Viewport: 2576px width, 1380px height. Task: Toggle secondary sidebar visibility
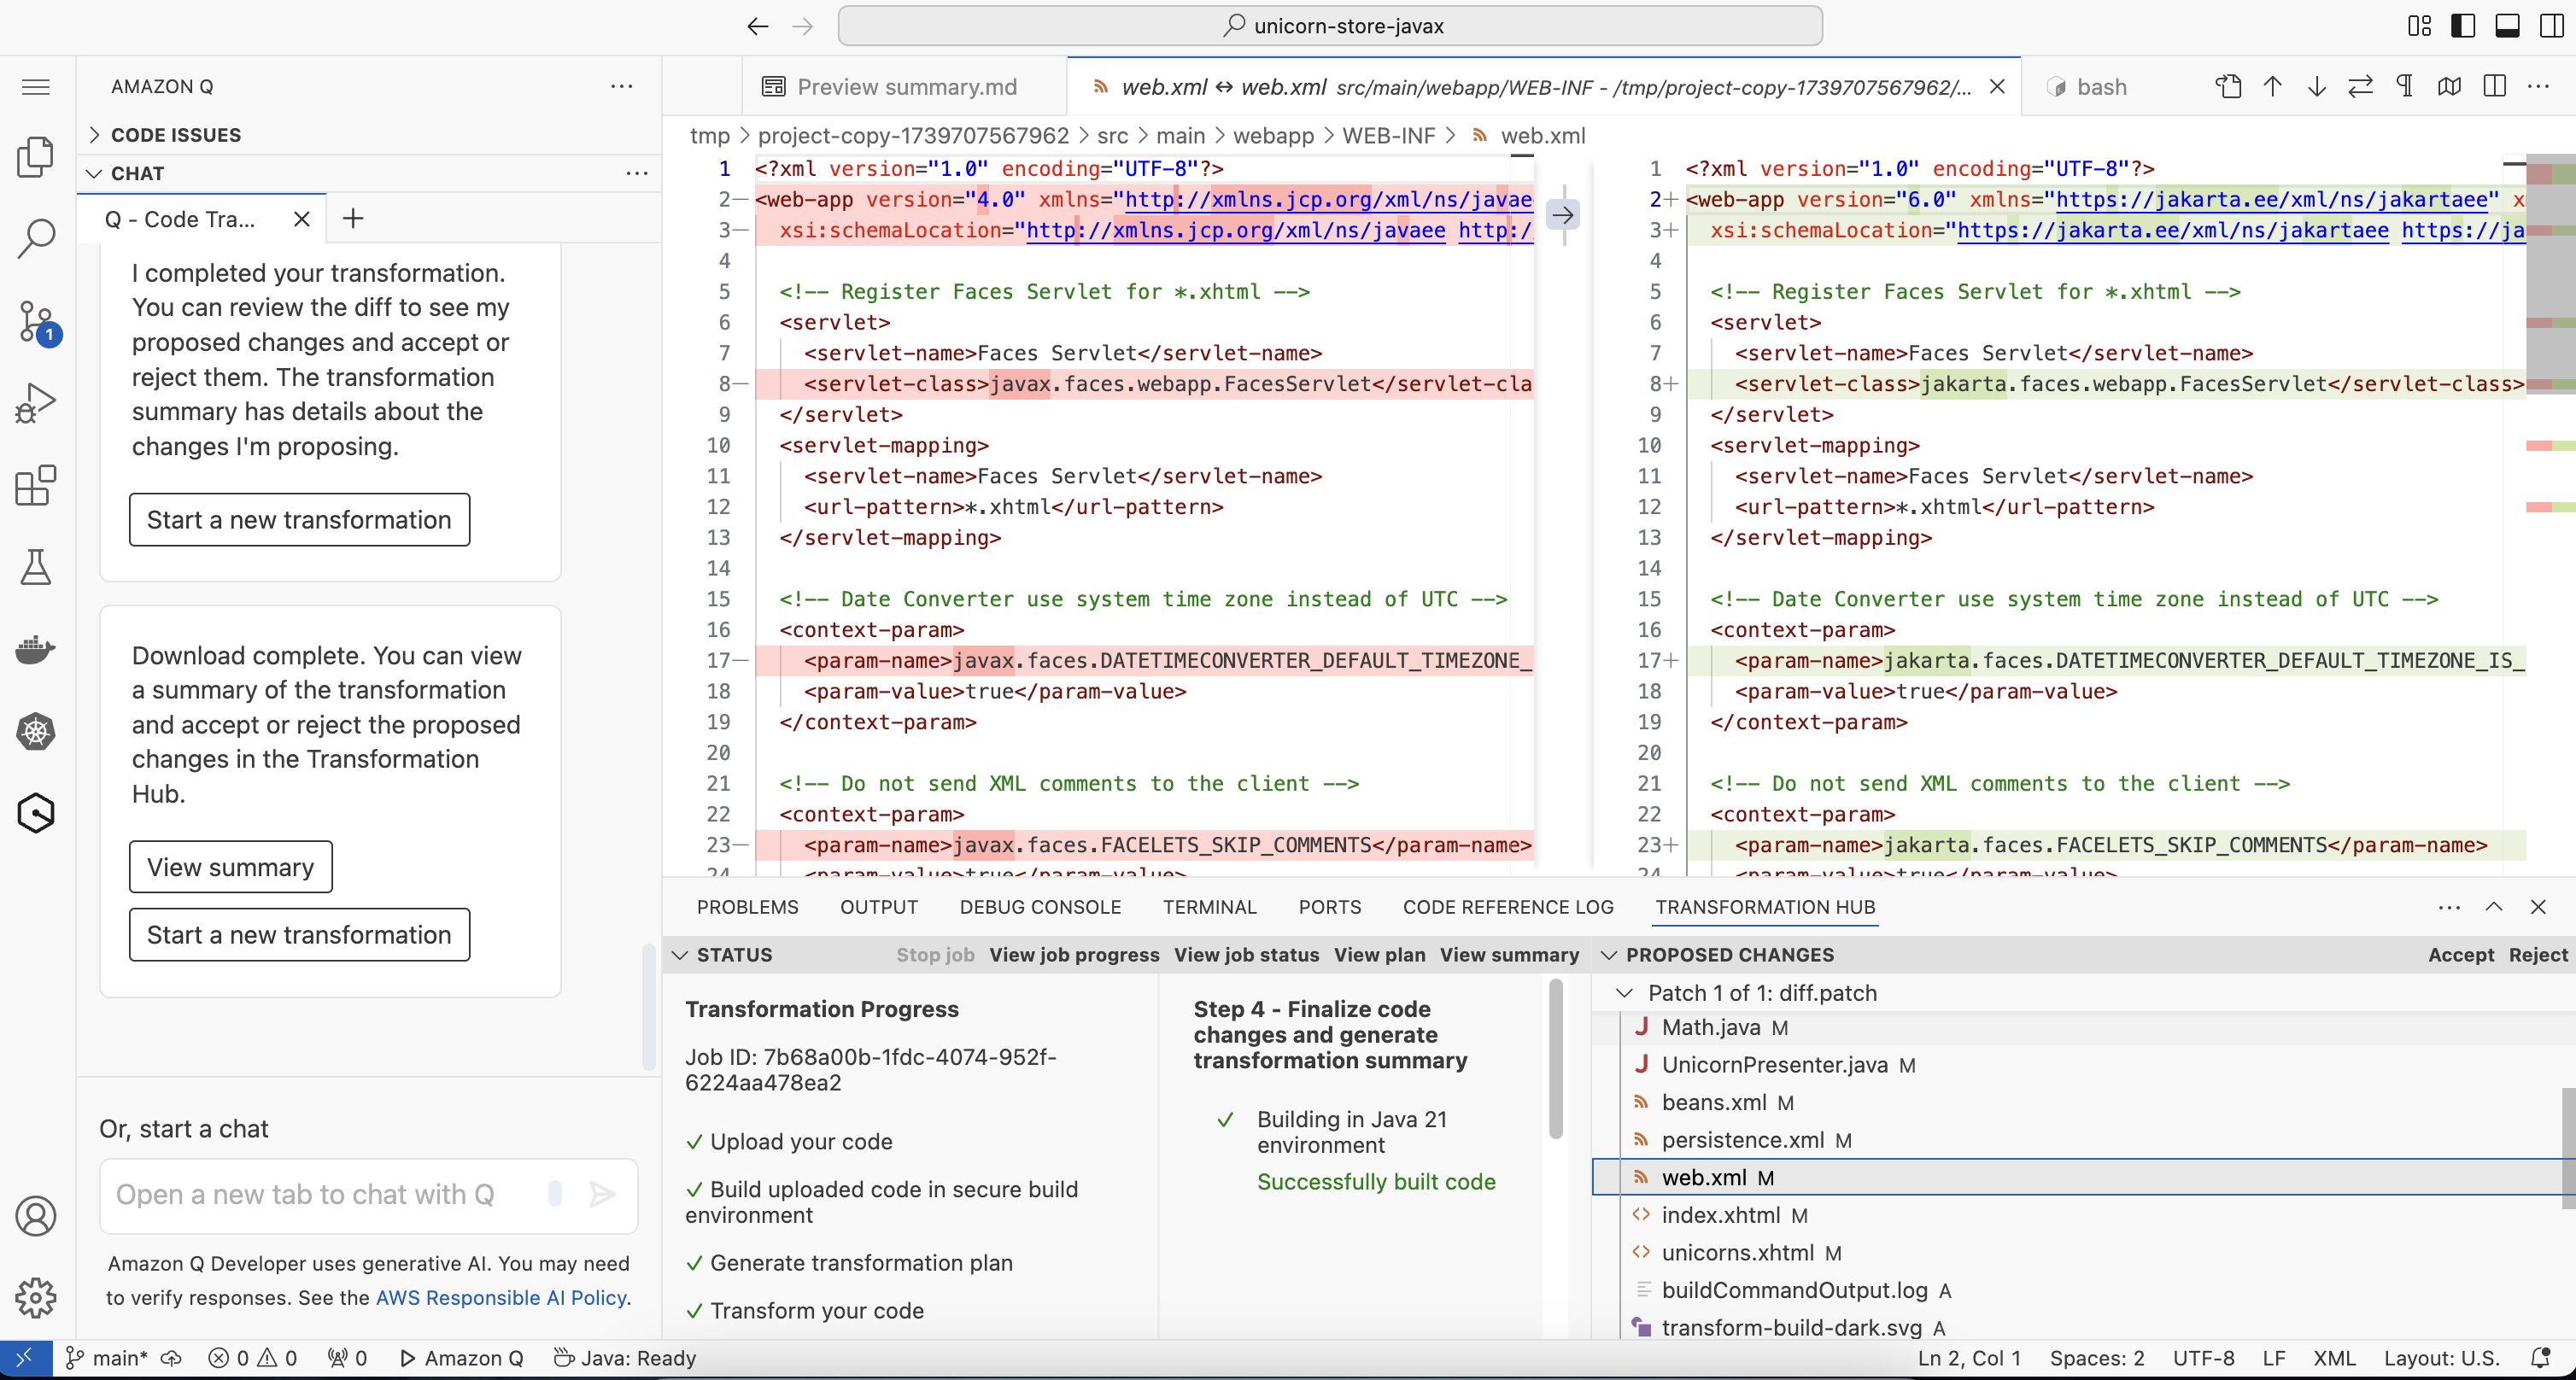(x=2551, y=26)
